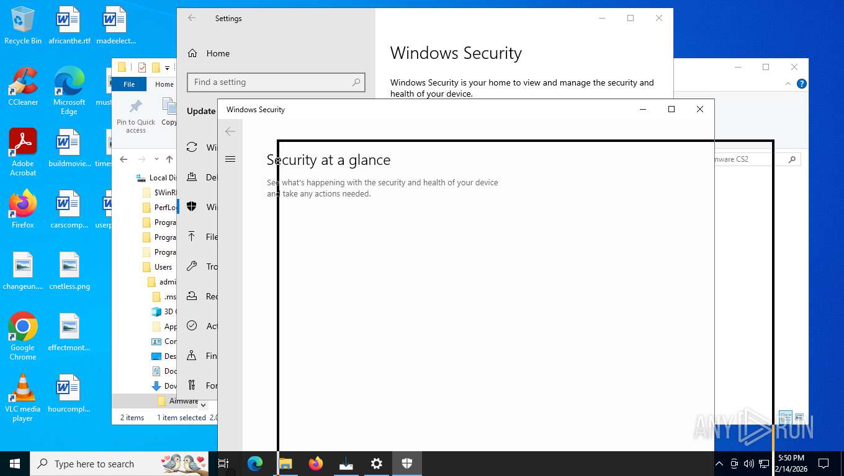Select the africanthe.rtf desktop file
This screenshot has height=476, width=844.
point(69,25)
